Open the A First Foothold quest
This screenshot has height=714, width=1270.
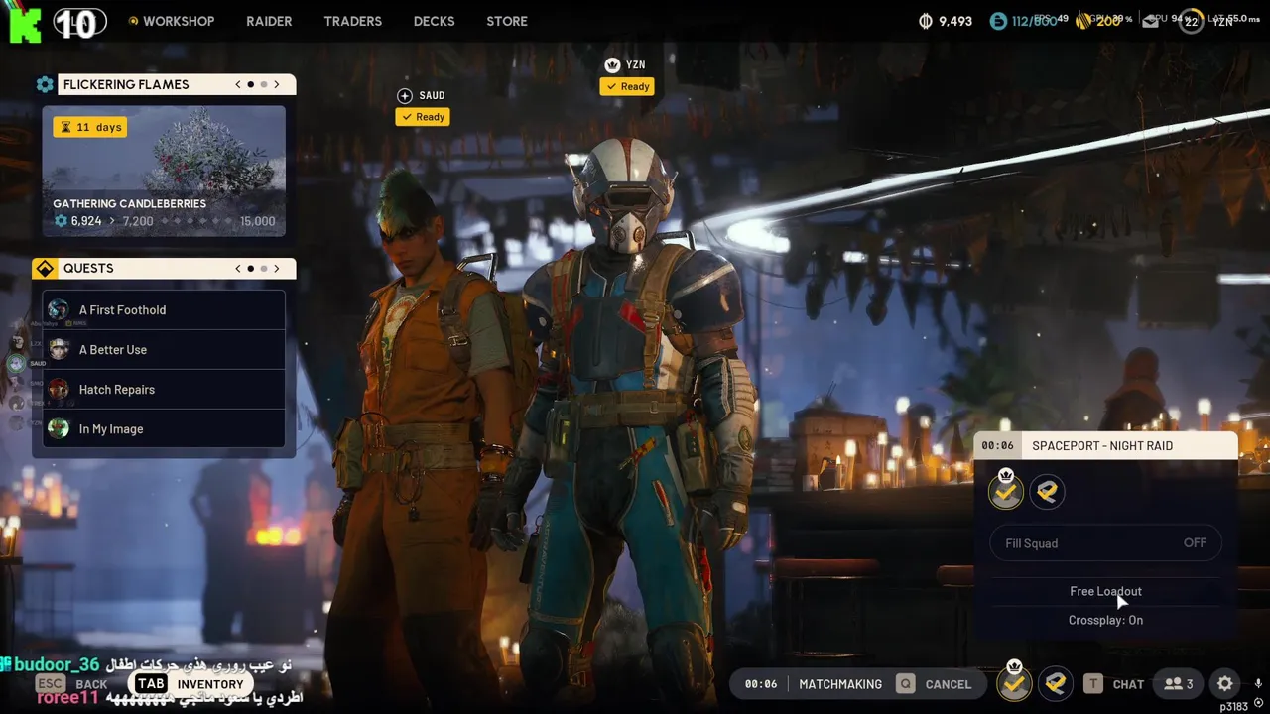164,310
